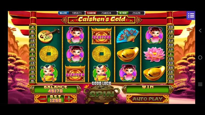Screen dimensions: 205x115
Task: Open the MINOR jackpot display
Action: [x=131, y=13]
